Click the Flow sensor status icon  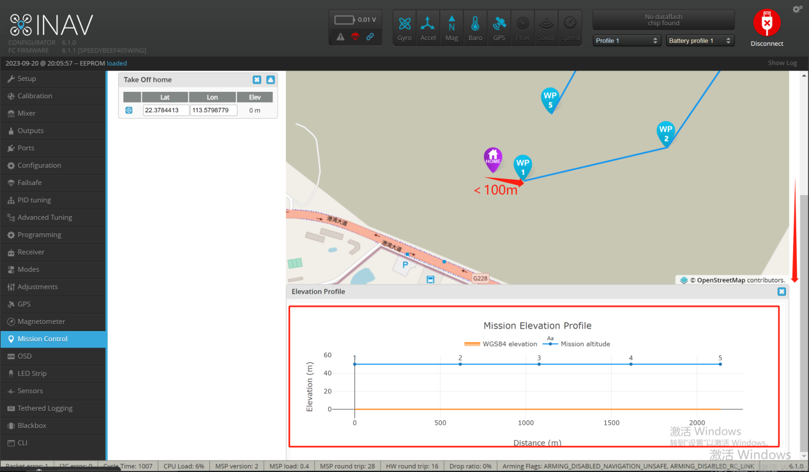523,28
